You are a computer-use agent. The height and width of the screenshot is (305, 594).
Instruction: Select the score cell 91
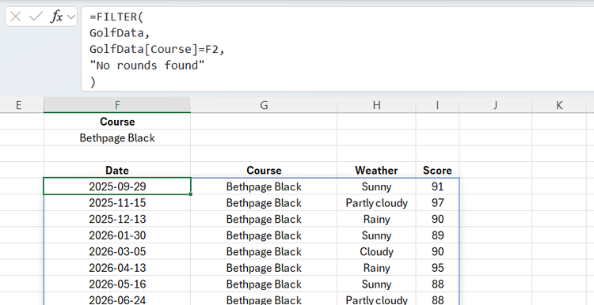tap(437, 186)
